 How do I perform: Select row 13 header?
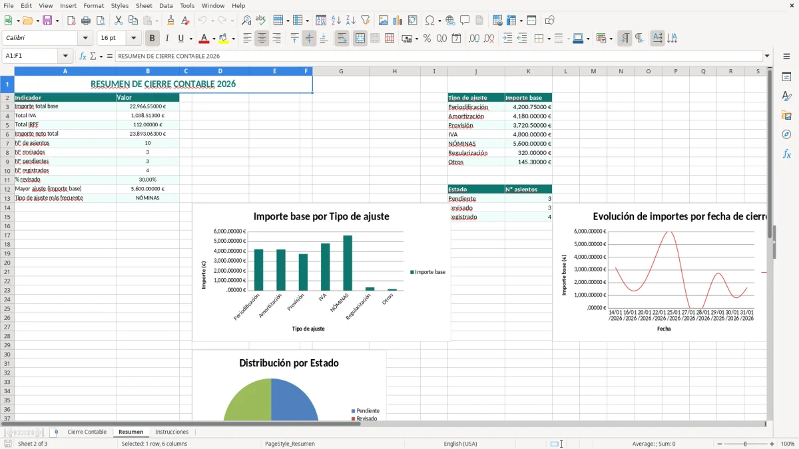pyautogui.click(x=7, y=198)
